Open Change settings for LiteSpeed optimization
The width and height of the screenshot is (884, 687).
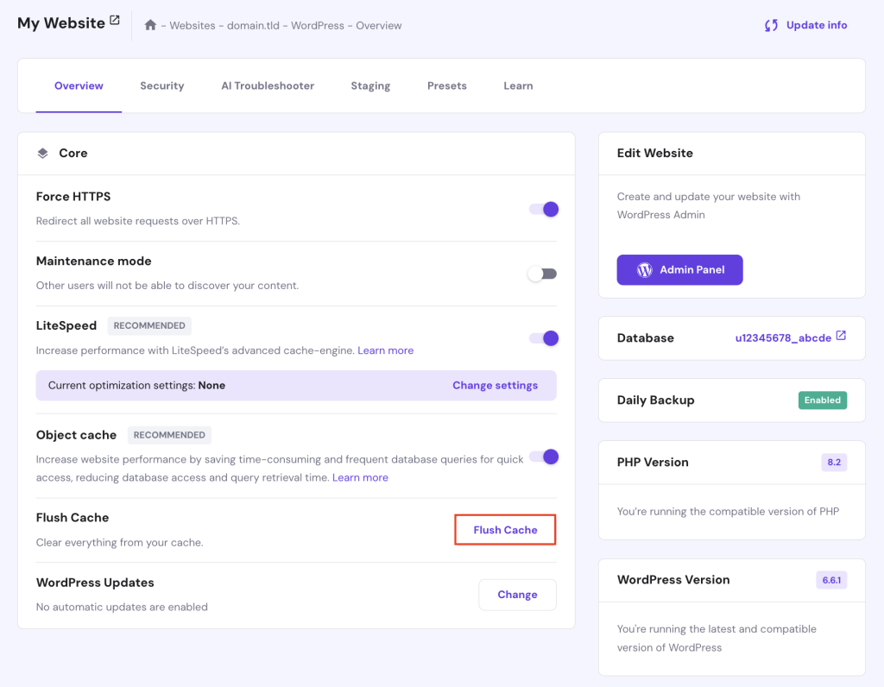[x=495, y=385]
